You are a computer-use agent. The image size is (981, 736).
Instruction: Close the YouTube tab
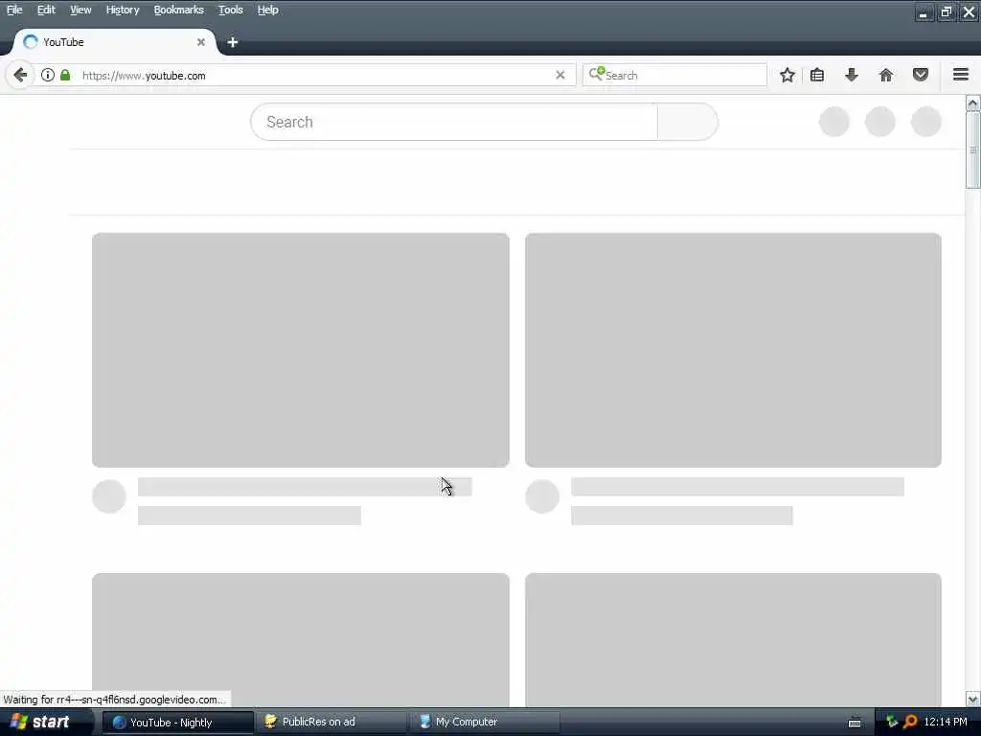201,42
